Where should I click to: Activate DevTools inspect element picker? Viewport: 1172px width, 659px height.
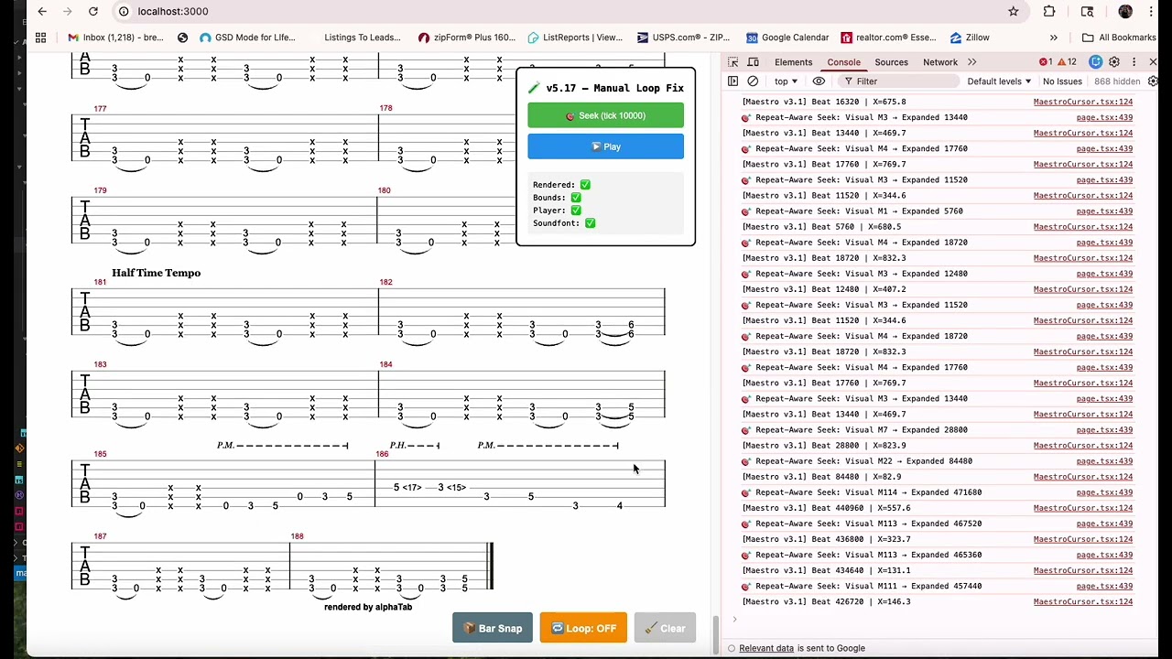click(x=733, y=62)
